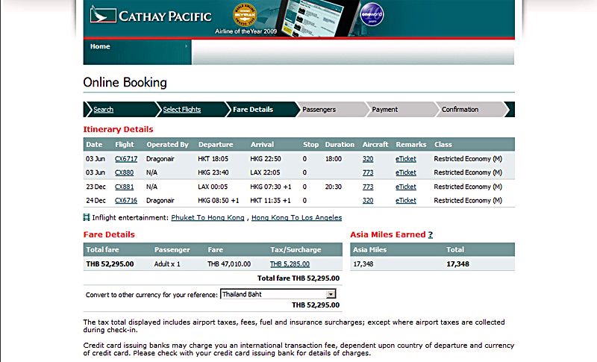Open flight CX880 details
Screen dimensions: 597x362
point(124,172)
